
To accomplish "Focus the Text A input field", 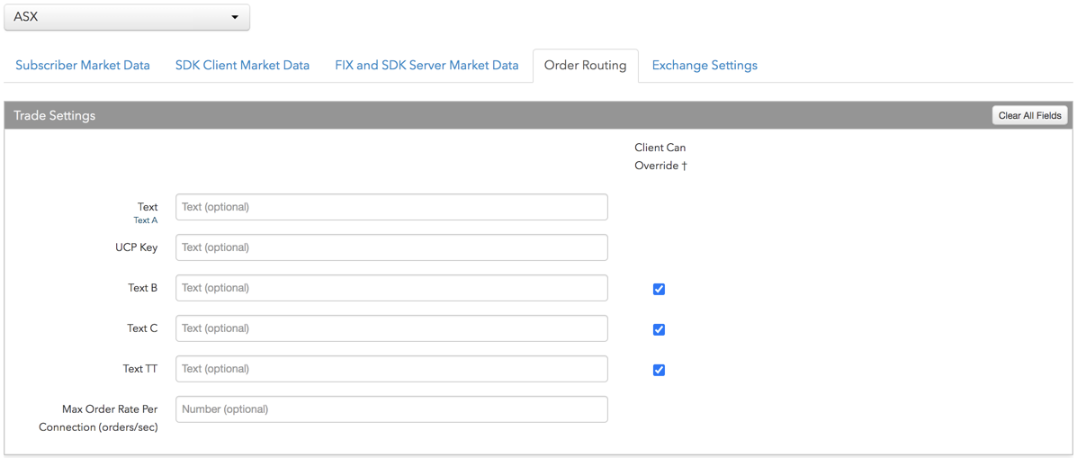I will click(x=391, y=207).
